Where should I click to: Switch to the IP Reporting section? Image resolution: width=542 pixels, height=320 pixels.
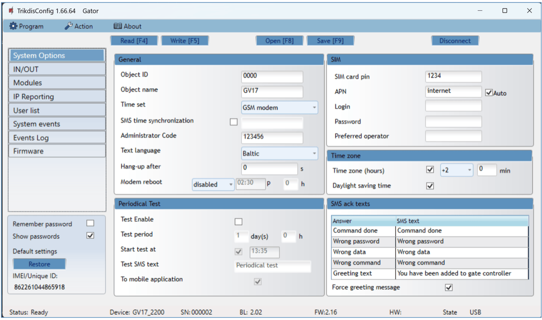(57, 97)
